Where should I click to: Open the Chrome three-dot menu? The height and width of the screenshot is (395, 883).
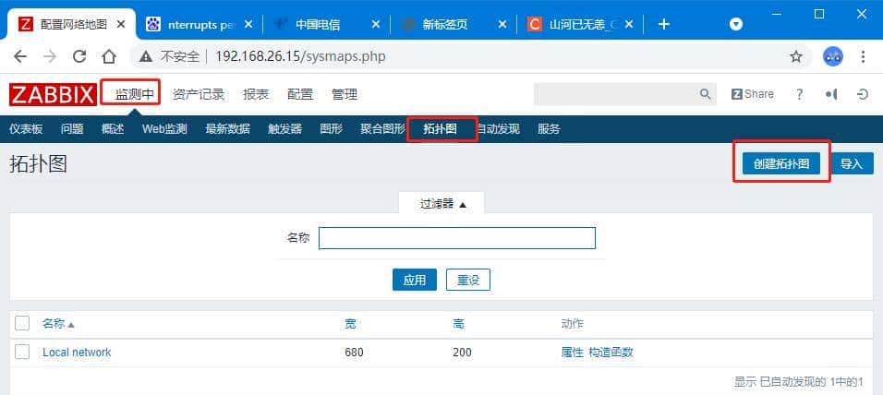tap(864, 56)
